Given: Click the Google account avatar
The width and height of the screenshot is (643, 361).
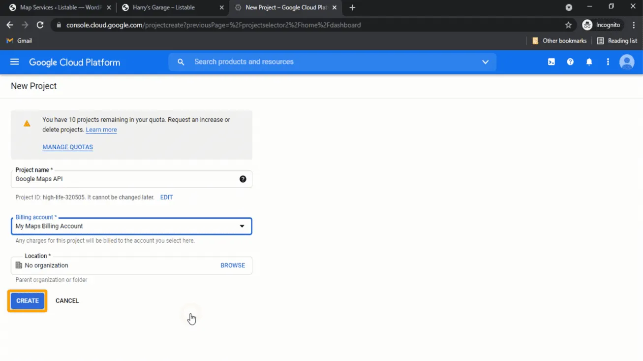Looking at the screenshot, I should [x=627, y=62].
